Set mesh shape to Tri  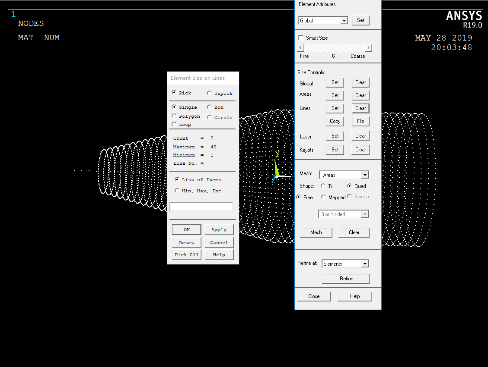click(323, 186)
